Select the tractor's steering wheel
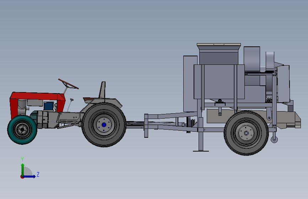 pyautogui.click(x=68, y=84)
